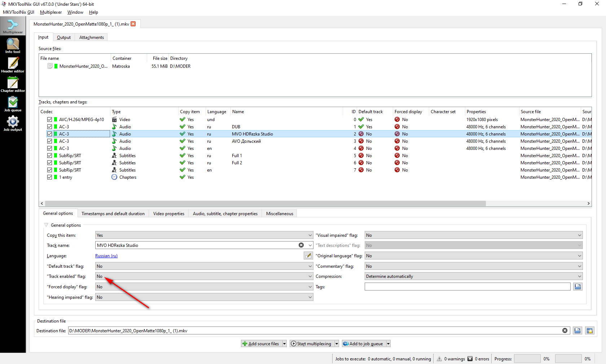Open the MKVToolNix GUI menu
606x364 pixels.
[x=18, y=12]
